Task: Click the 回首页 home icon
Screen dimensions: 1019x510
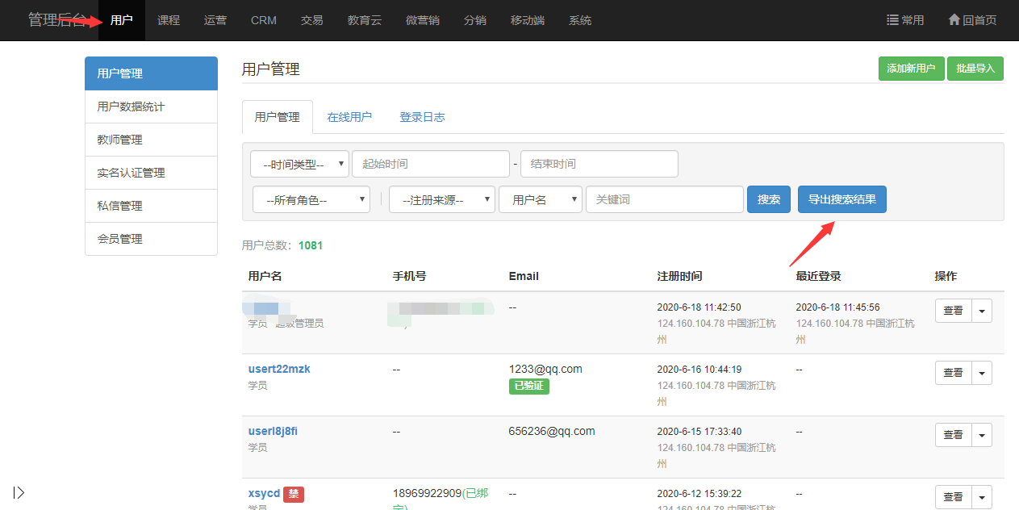Action: 954,20
